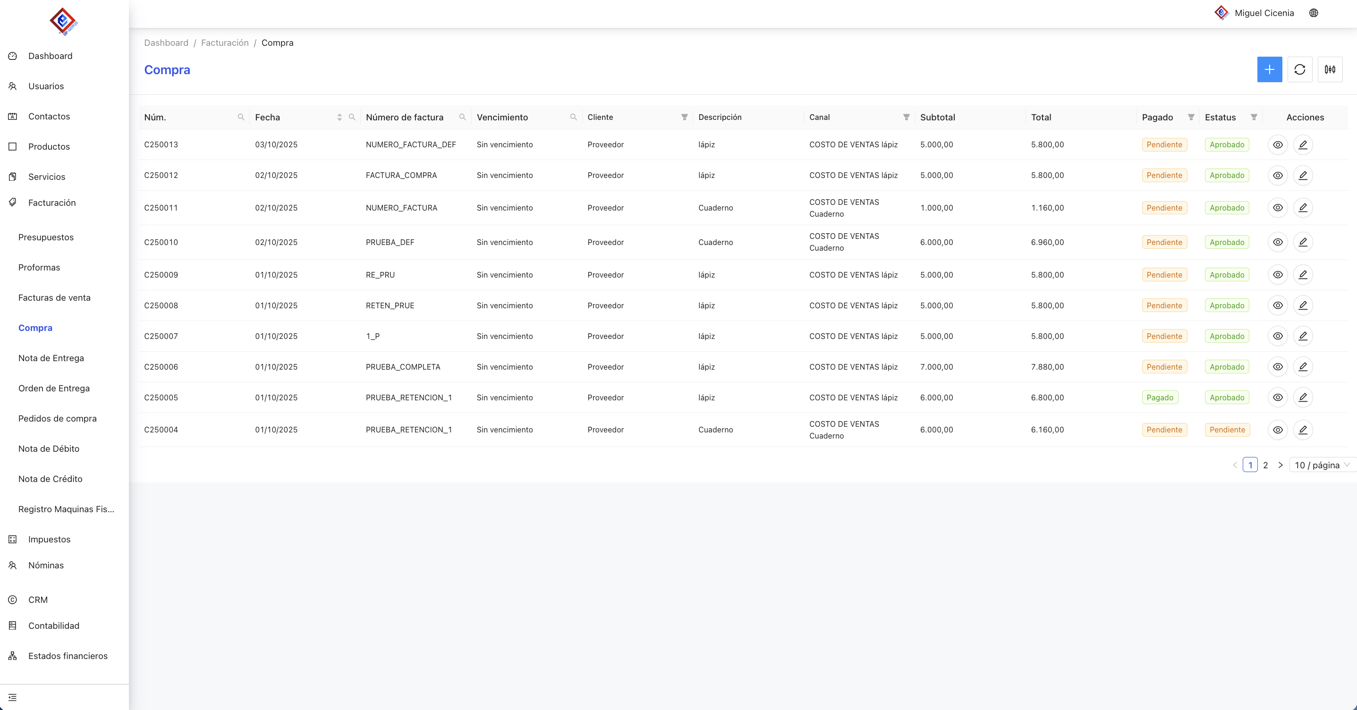Open the Estatus column filter dropdown
This screenshot has width=1357, height=710.
pyautogui.click(x=1254, y=117)
